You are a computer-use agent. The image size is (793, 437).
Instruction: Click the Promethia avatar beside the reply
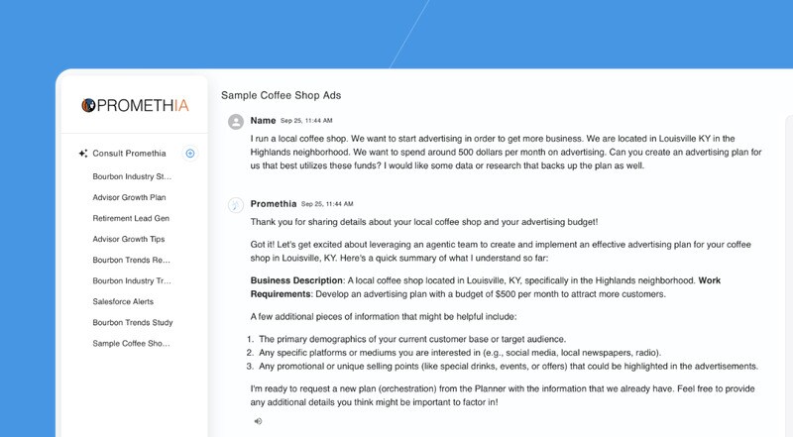pos(236,205)
